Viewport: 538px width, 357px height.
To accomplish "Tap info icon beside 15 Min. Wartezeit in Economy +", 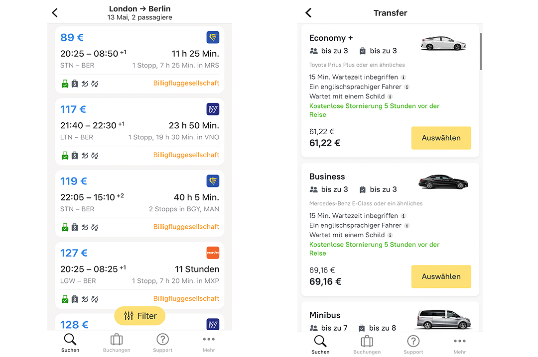I will pyautogui.click(x=403, y=78).
